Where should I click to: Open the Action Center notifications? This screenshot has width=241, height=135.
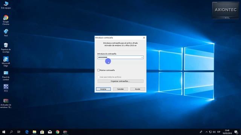point(236,132)
